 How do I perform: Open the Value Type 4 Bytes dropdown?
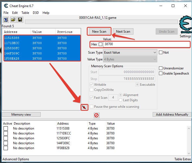coord(130,59)
